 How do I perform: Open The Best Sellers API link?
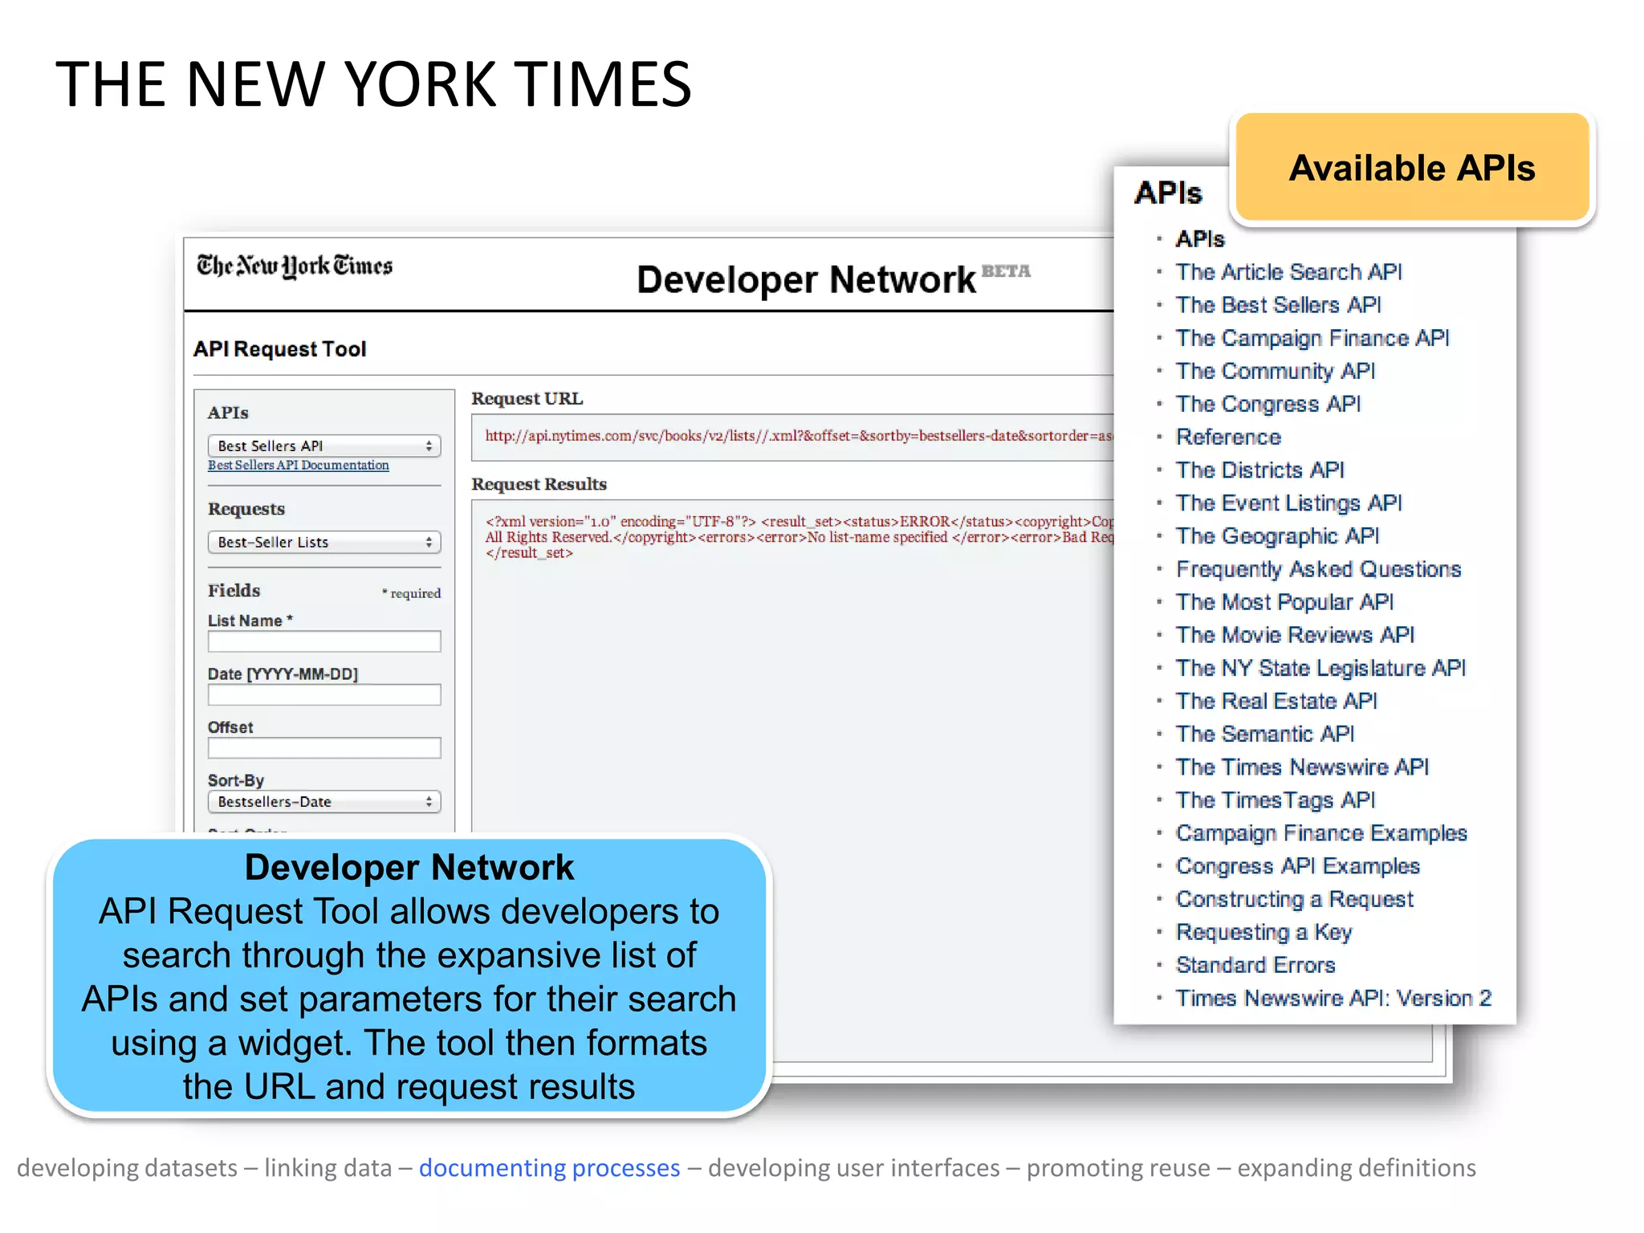pyautogui.click(x=1278, y=305)
